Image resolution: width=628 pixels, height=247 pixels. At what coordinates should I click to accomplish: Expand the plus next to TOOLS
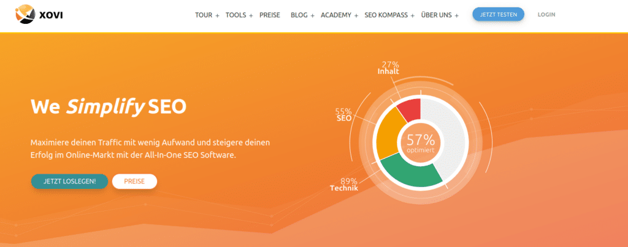pos(251,15)
